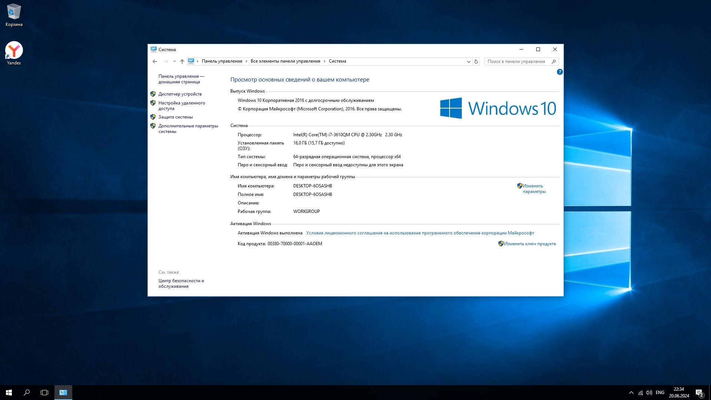Go back with the left arrow button
The height and width of the screenshot is (400, 711).
155,61
